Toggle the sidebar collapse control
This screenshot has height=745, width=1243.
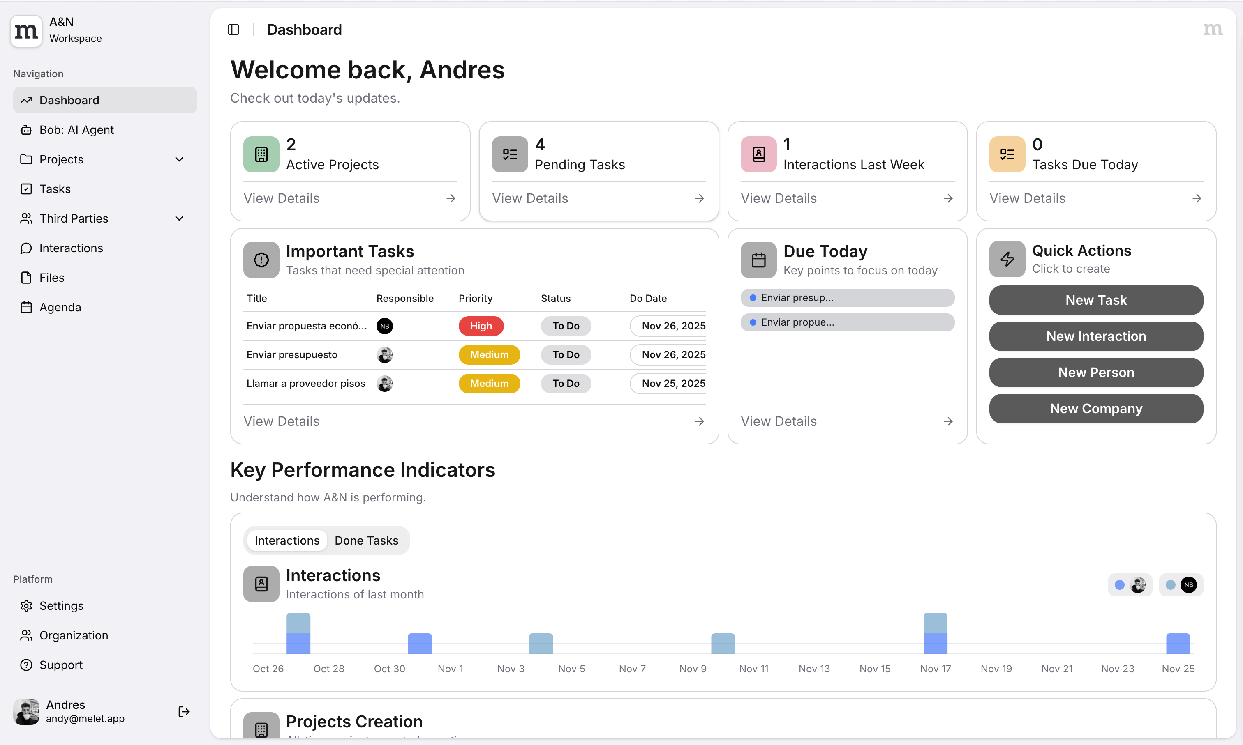[233, 30]
